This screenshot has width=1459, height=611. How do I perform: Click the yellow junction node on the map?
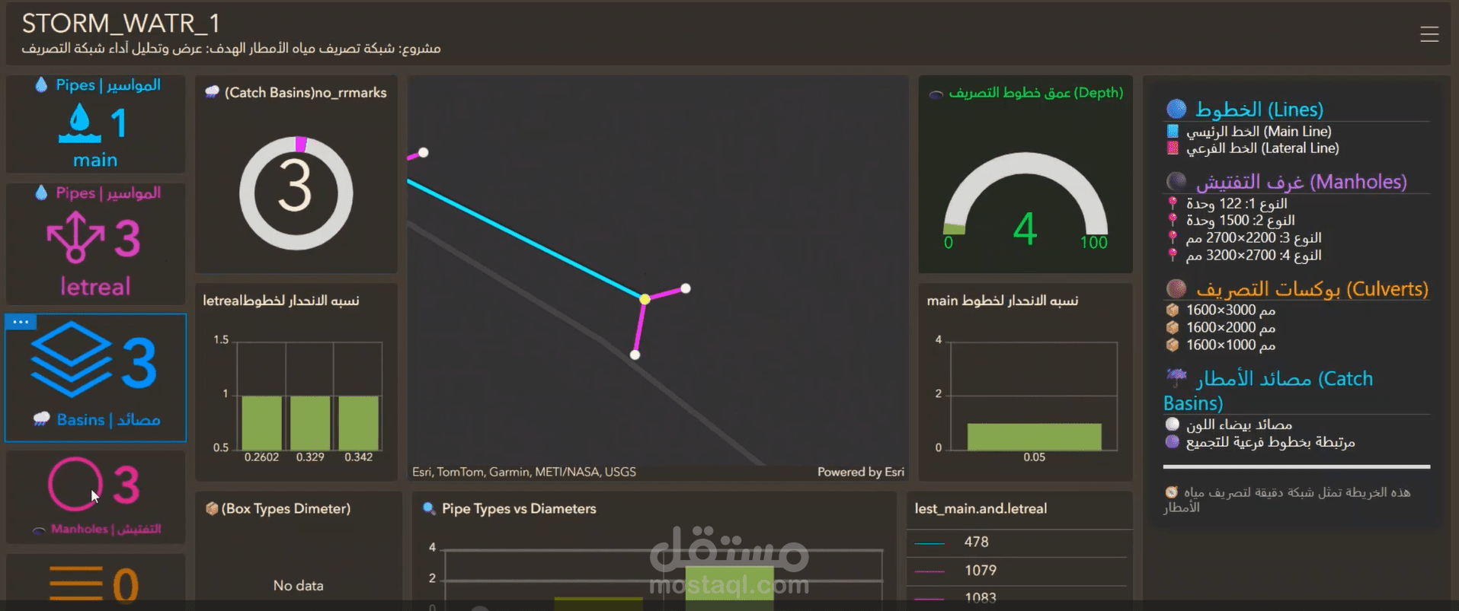645,299
